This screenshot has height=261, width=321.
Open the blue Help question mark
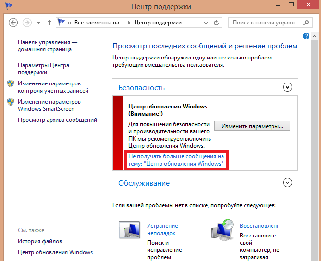306,36
